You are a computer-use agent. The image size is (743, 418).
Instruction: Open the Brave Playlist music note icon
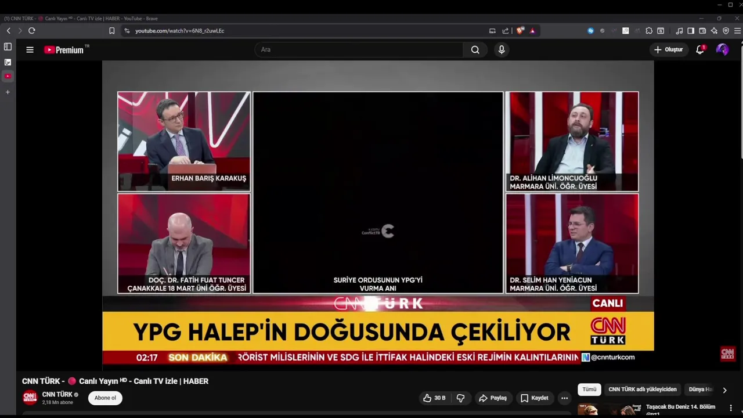pos(679,31)
